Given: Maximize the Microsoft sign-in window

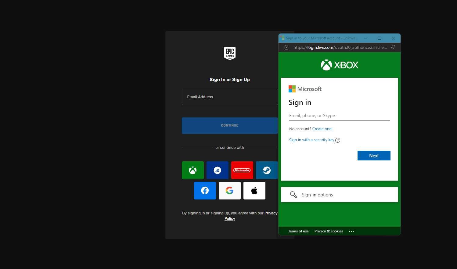Looking at the screenshot, I should (380, 38).
